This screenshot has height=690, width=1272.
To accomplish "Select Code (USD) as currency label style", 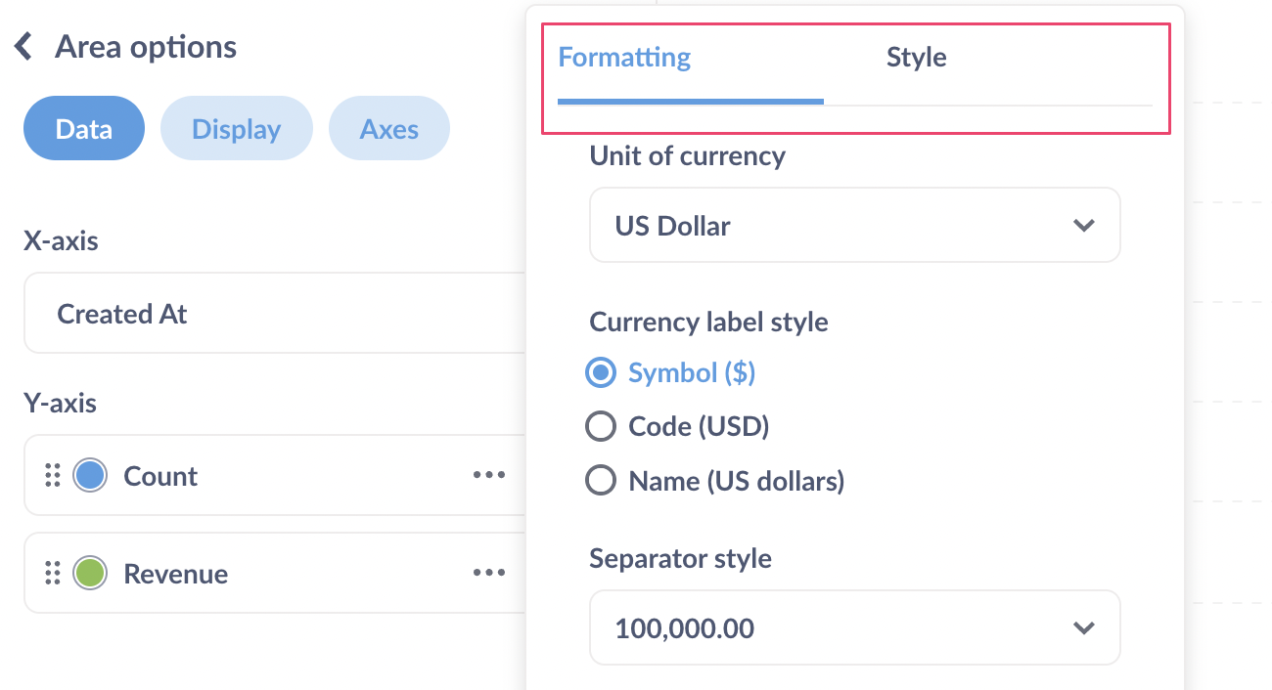I will click(601, 426).
